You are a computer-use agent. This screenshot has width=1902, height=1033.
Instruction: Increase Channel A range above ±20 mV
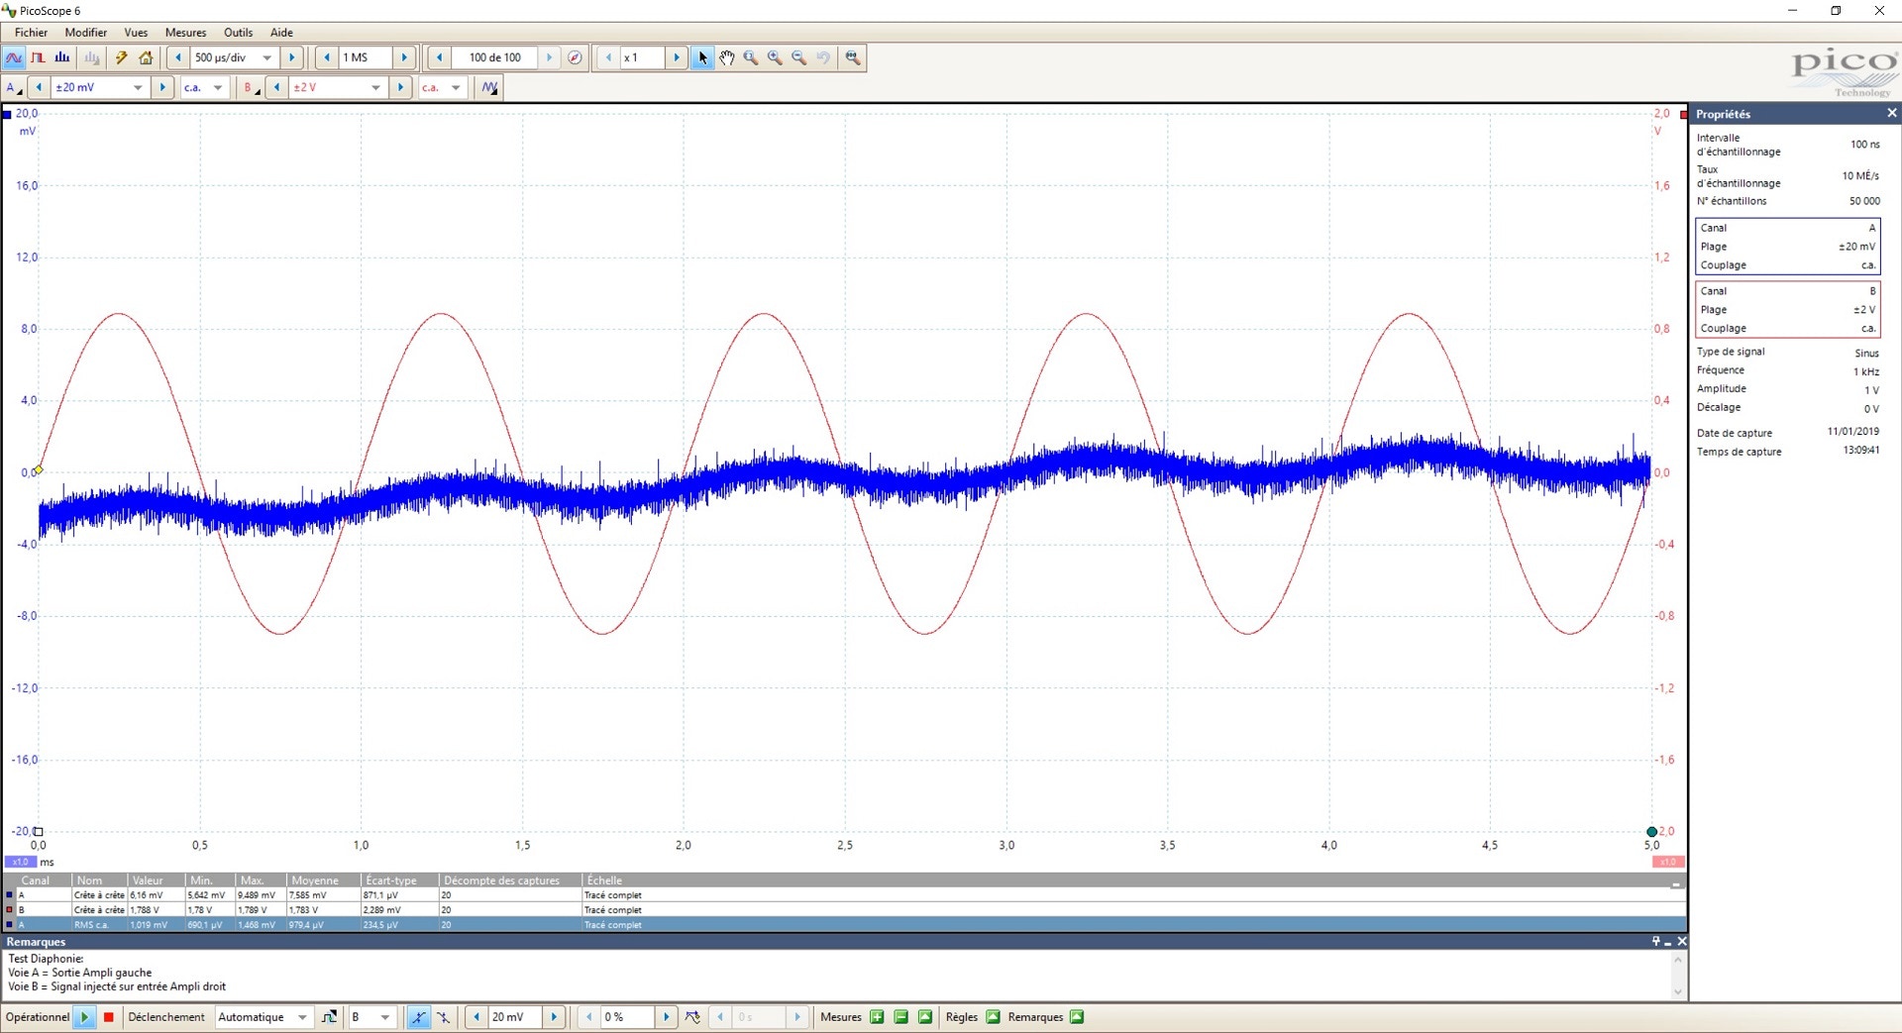(x=162, y=87)
